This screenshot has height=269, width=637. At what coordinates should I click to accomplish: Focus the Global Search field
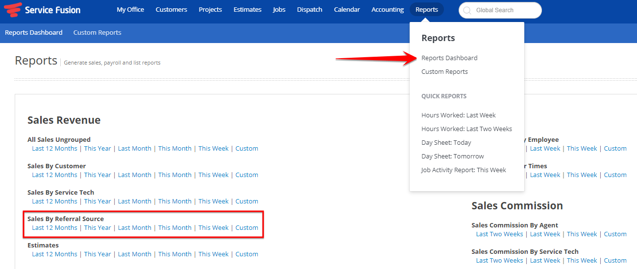coord(500,10)
